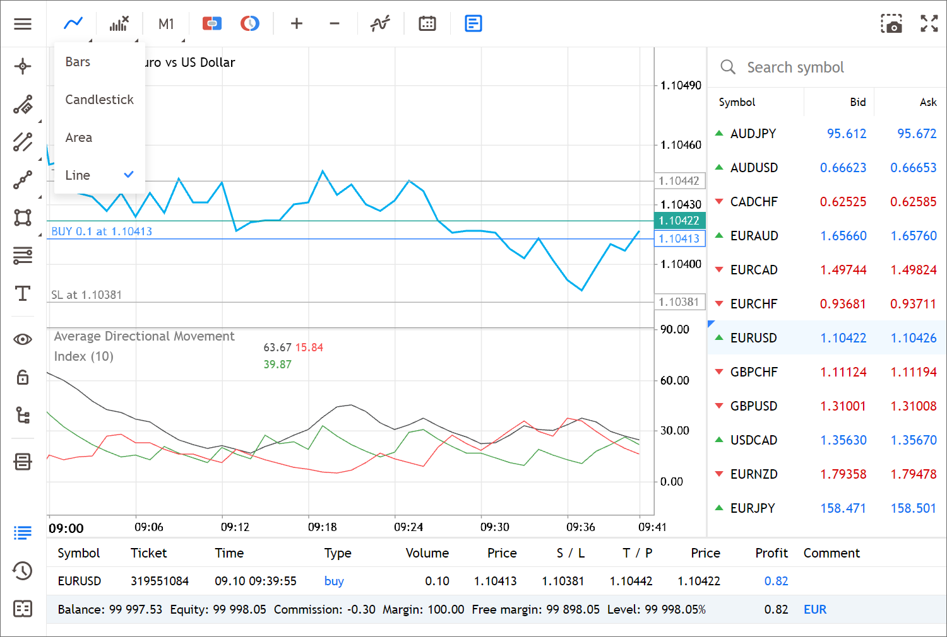Toggle one-click trading mode
The height and width of the screenshot is (637, 947).
pos(211,23)
